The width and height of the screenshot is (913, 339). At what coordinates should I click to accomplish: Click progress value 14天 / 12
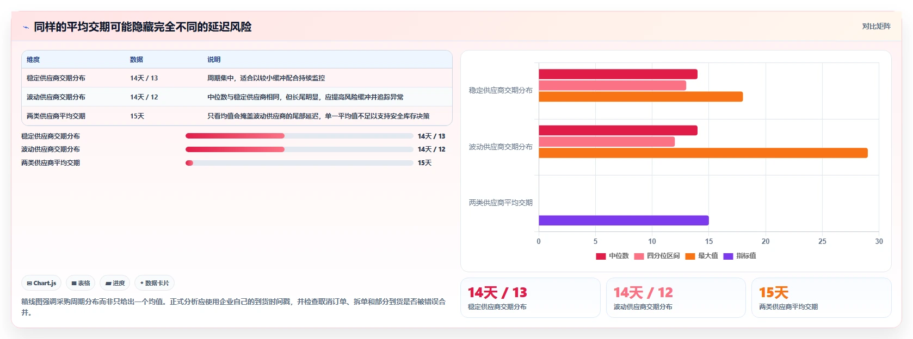click(x=431, y=149)
